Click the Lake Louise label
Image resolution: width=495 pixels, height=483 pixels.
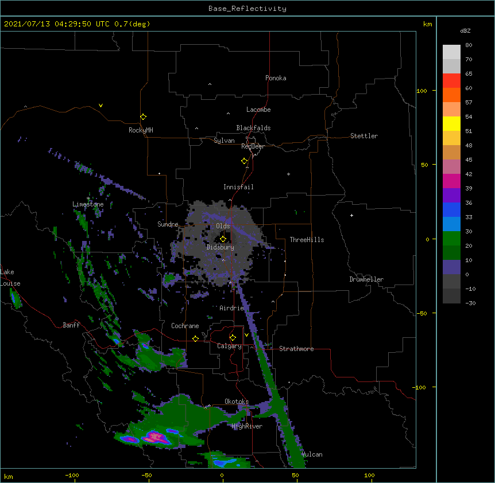click(10, 278)
